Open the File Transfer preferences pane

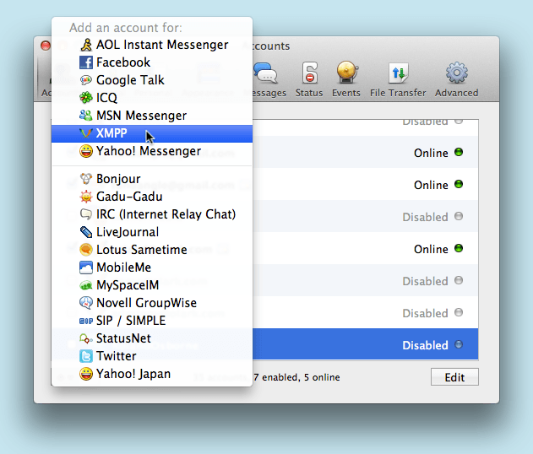click(398, 78)
